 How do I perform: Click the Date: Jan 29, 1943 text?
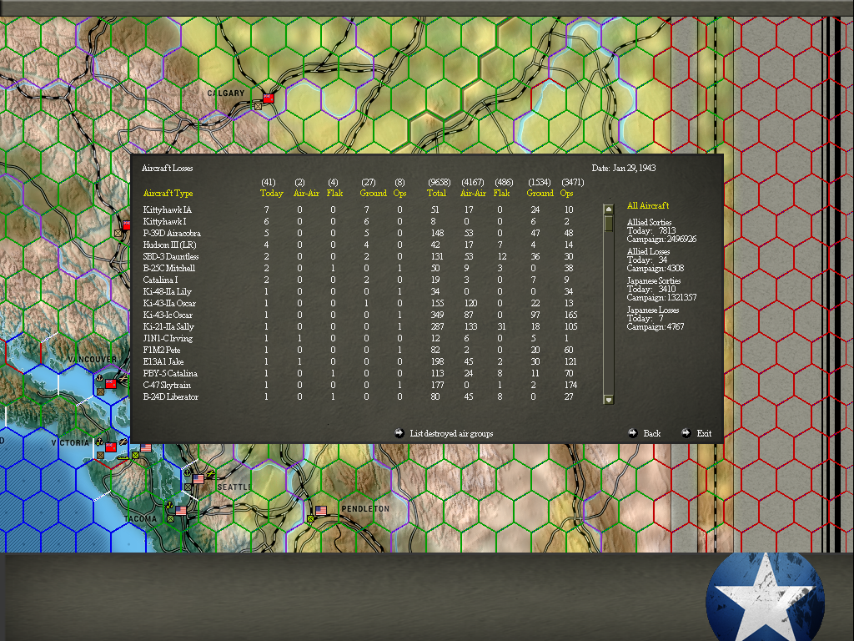click(x=624, y=168)
